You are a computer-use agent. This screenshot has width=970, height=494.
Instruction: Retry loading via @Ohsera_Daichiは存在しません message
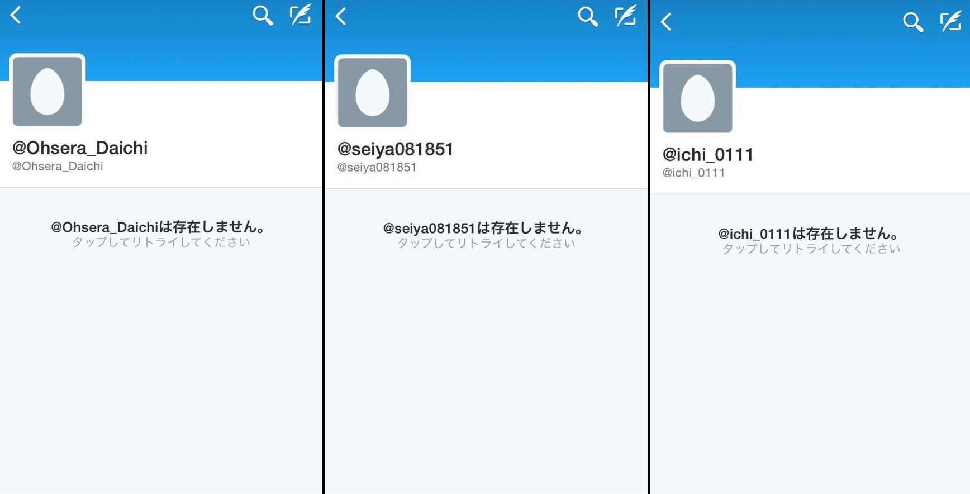coord(161,234)
